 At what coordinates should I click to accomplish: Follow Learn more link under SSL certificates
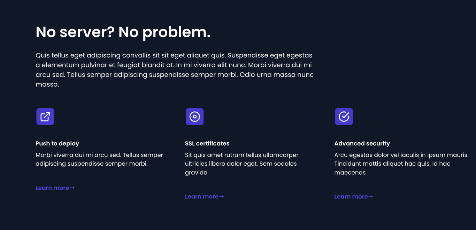point(202,197)
